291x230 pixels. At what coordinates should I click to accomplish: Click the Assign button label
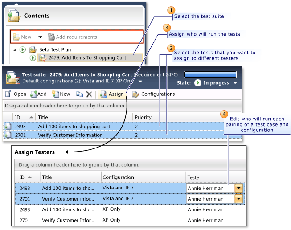(116, 94)
